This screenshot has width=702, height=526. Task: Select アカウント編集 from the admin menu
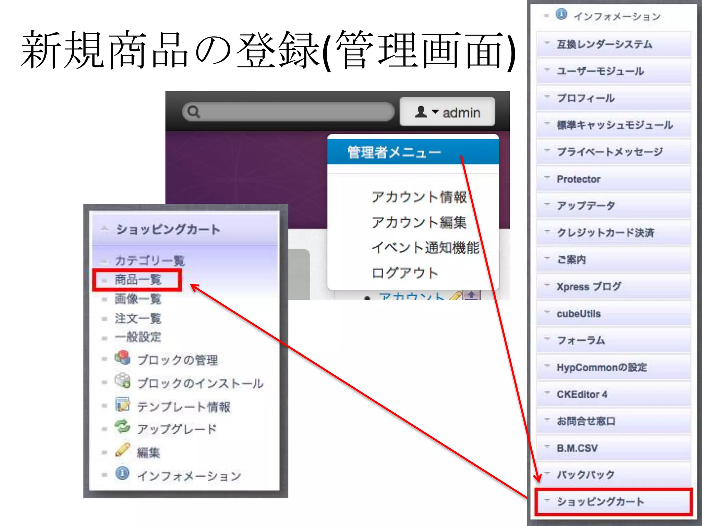419,222
